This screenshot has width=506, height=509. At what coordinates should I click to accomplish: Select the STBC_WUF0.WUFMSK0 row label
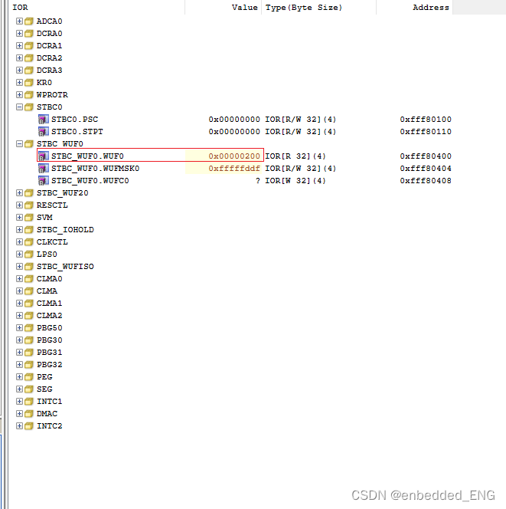[x=95, y=169]
